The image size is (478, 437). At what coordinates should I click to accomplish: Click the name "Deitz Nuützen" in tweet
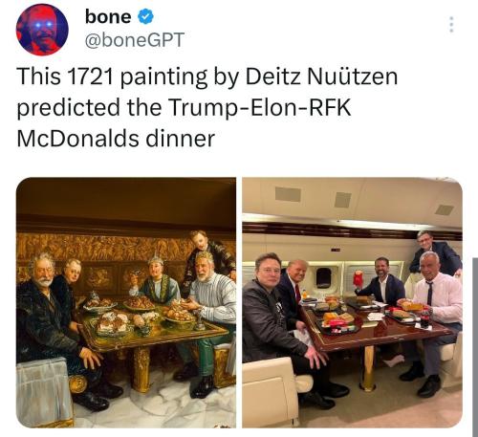pyautogui.click(x=321, y=76)
